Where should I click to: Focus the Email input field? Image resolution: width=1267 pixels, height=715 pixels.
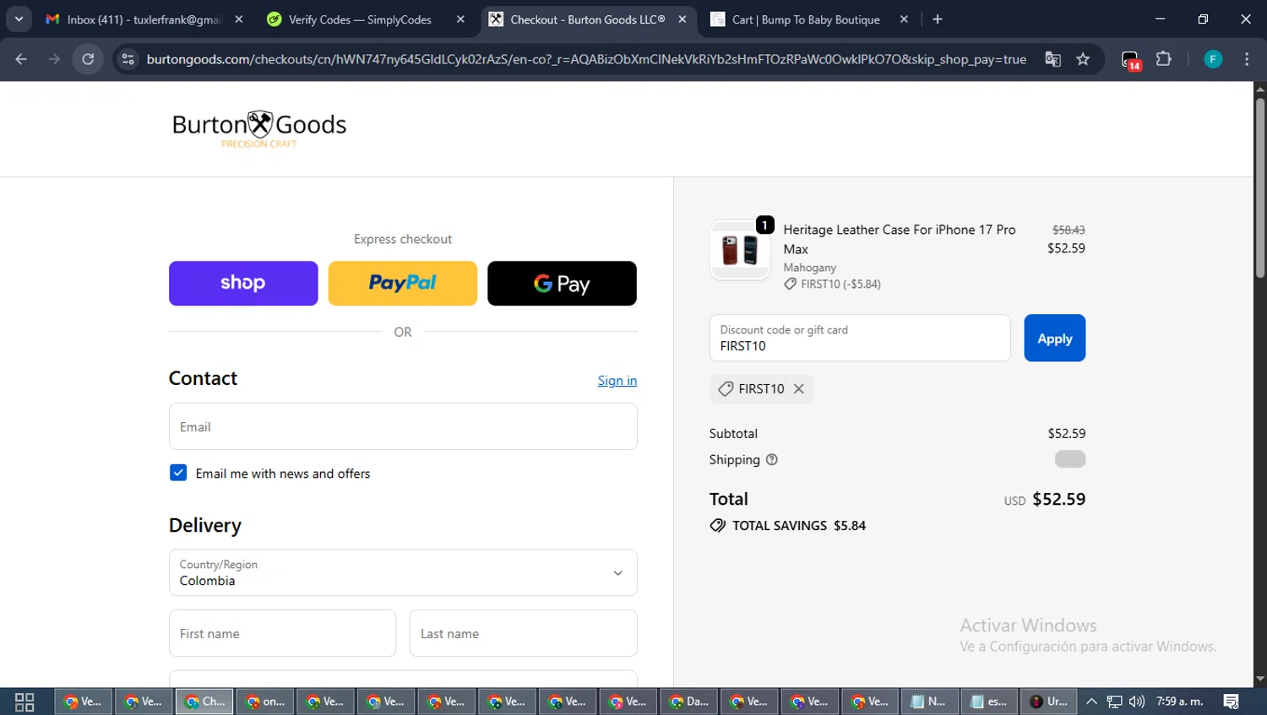pos(403,426)
